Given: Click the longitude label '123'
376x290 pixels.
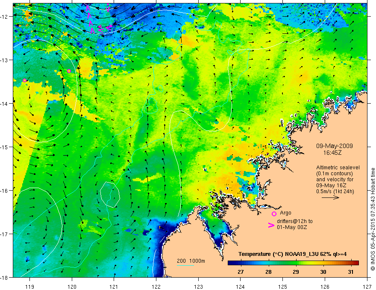Looking at the screenshot, I should [198, 287].
